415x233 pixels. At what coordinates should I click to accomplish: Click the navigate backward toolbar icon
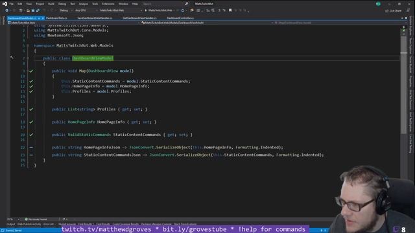click(x=6, y=10)
